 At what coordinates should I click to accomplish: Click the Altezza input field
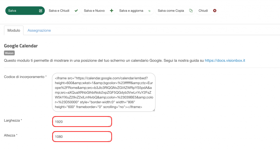click(x=82, y=137)
